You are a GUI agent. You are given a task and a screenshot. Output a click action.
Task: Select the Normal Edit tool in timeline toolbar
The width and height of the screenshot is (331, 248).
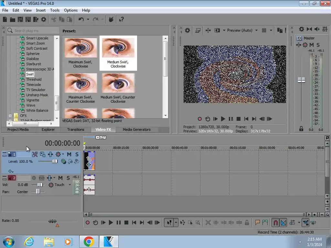[169, 222]
